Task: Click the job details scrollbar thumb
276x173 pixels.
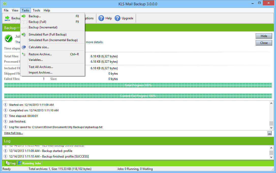Action: [271, 123]
